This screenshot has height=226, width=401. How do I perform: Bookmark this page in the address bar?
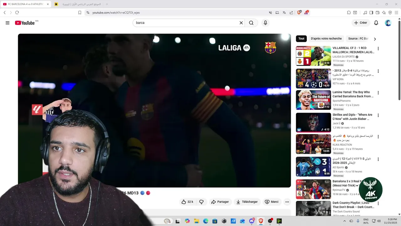(x=80, y=13)
